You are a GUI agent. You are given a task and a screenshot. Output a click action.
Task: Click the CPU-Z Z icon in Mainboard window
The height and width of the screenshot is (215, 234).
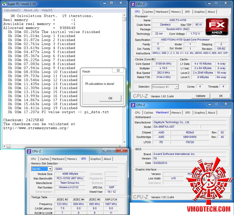[133, 105]
